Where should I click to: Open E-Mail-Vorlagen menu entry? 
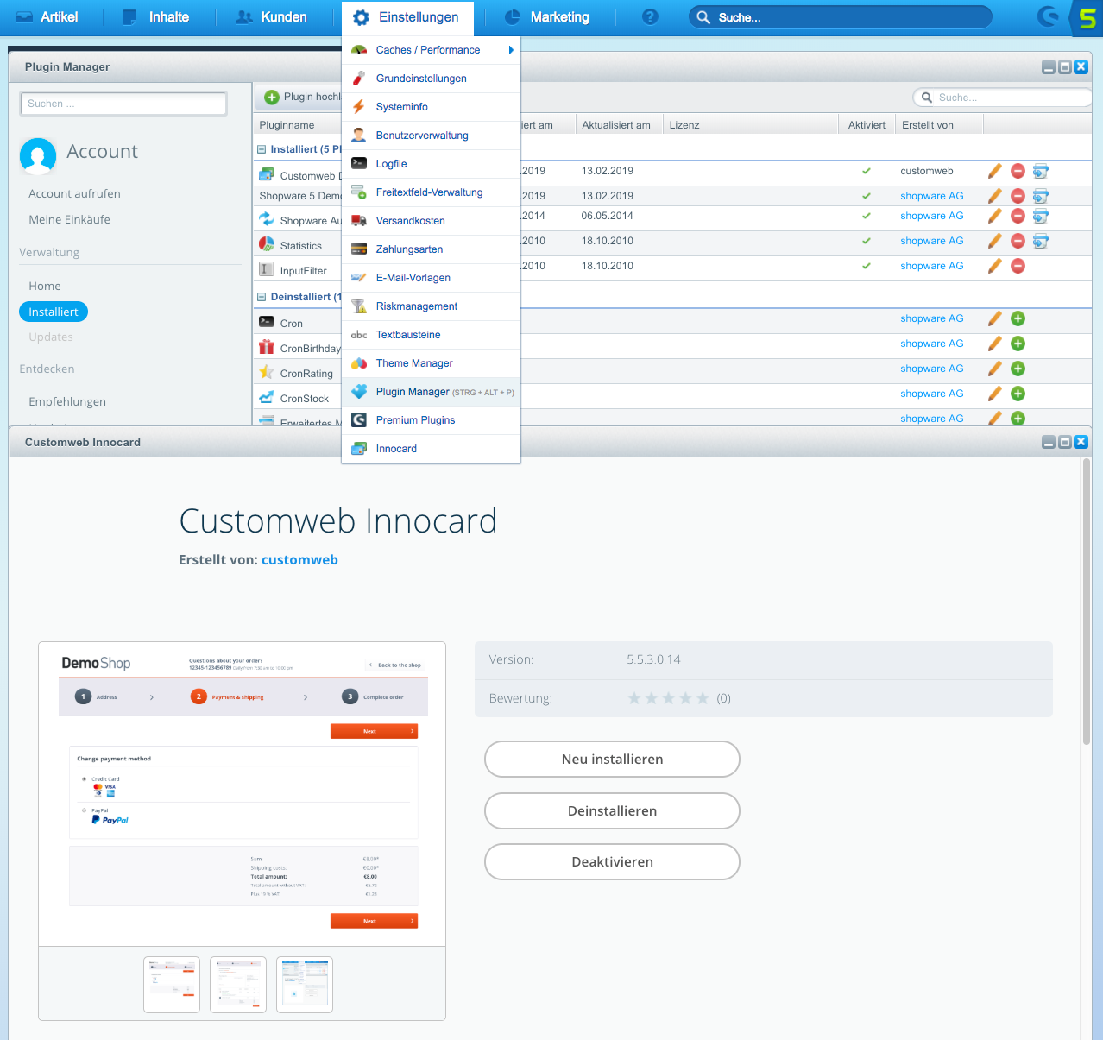431,278
